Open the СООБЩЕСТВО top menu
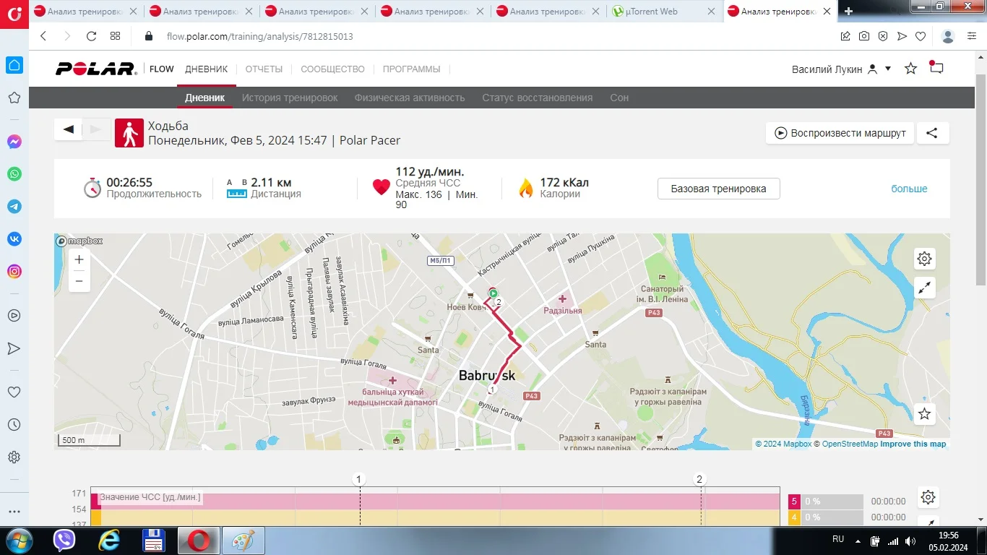The height and width of the screenshot is (555, 987). coord(332,69)
